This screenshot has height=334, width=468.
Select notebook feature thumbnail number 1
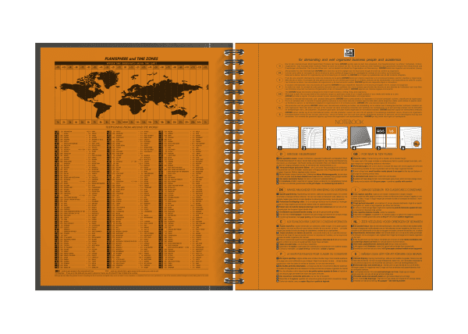[x=287, y=137]
